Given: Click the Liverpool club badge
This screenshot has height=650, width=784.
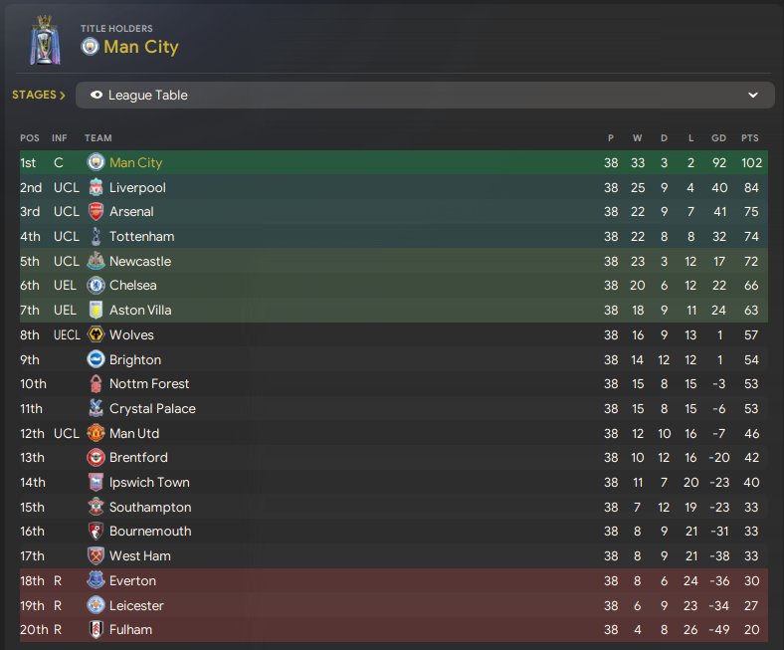Looking at the screenshot, I should 96,187.
